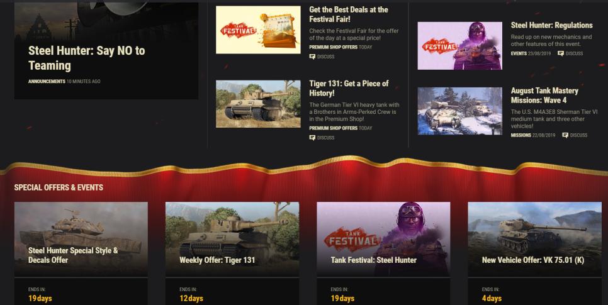
Task: Click Discuss icon for Steel Hunter: Regulations
Action: [x=560, y=53]
